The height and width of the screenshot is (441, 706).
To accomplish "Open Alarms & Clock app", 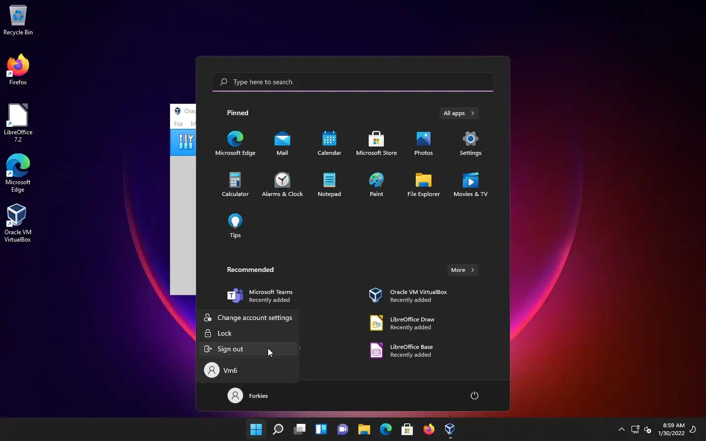I will 282,184.
